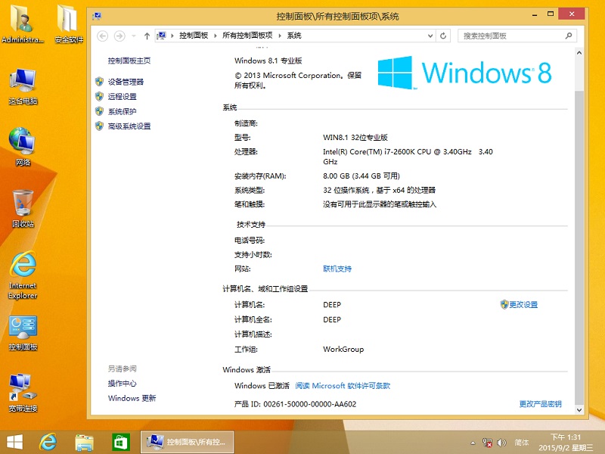
Task: Expand chevron before 控制面板 breadcrumb
Action: (x=172, y=36)
